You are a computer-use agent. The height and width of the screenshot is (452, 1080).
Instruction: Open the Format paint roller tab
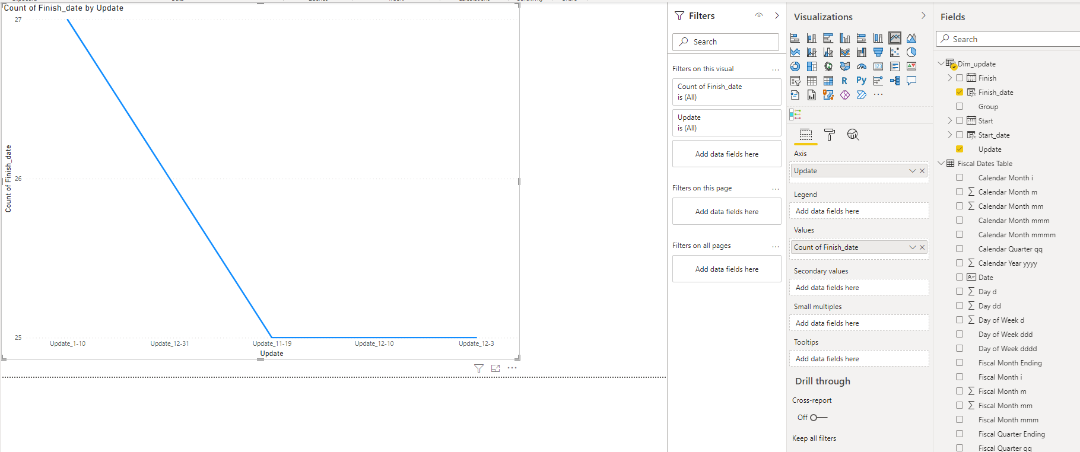click(830, 135)
